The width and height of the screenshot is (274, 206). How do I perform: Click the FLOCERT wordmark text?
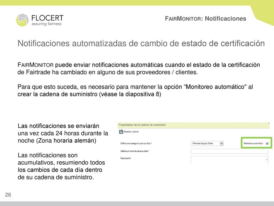(47, 18)
